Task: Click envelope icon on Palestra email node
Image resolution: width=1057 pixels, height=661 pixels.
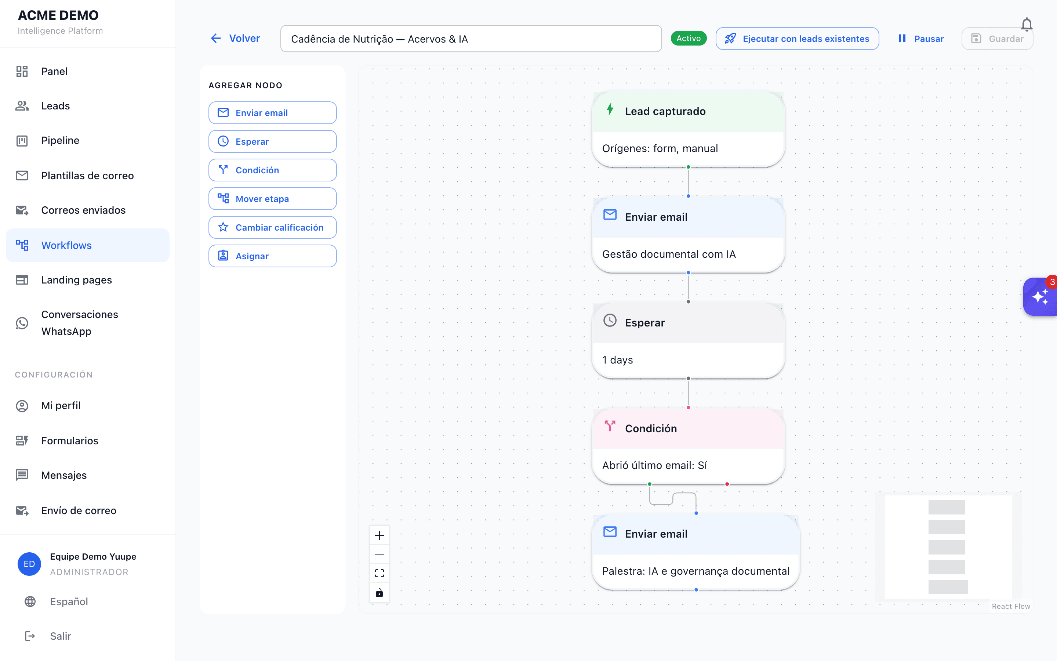Action: [x=610, y=532]
